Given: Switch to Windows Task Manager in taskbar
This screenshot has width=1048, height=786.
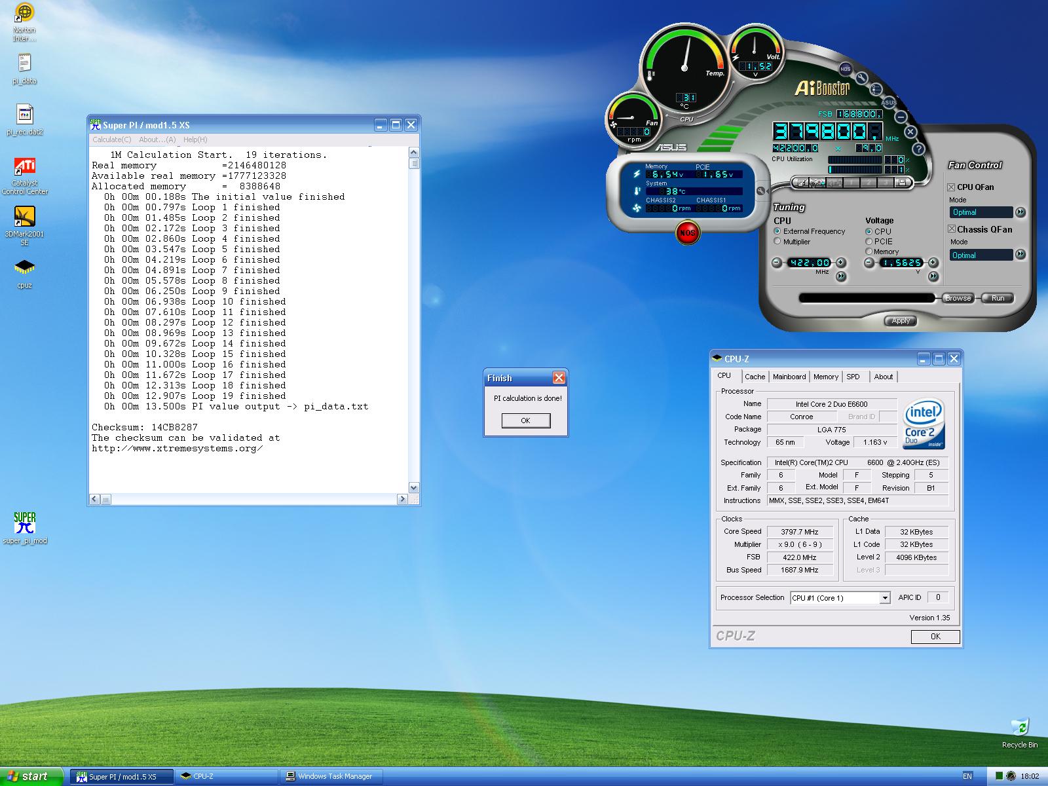Looking at the screenshot, I should point(332,776).
